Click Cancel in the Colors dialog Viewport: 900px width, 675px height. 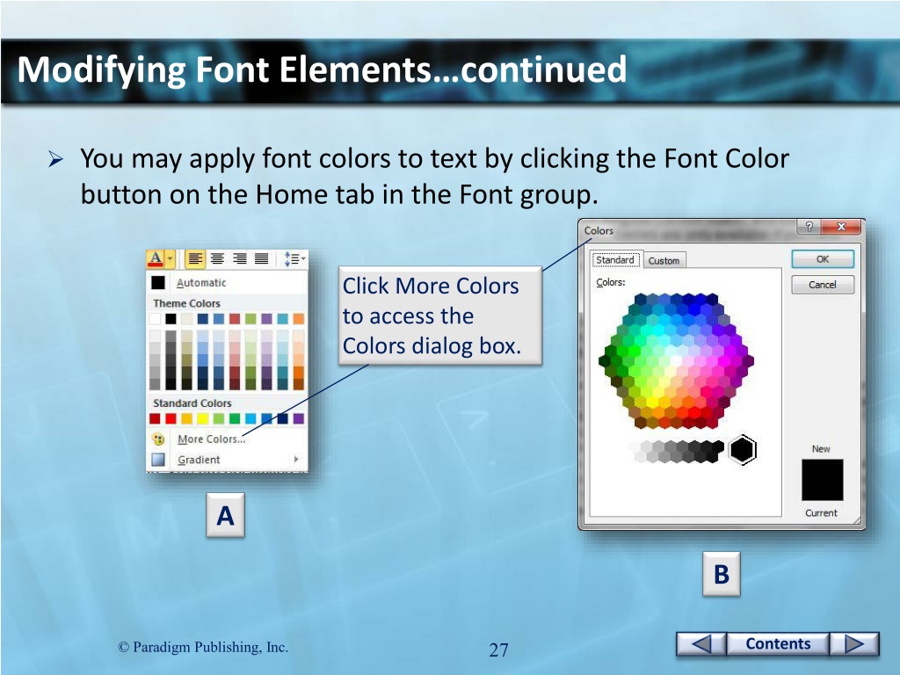(x=822, y=285)
